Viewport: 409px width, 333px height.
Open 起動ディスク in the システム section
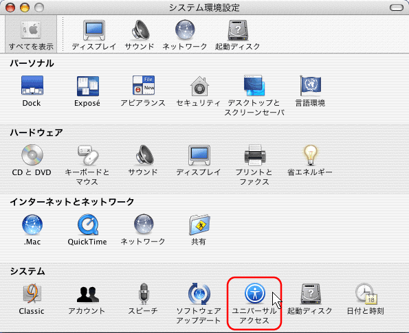tap(311, 294)
